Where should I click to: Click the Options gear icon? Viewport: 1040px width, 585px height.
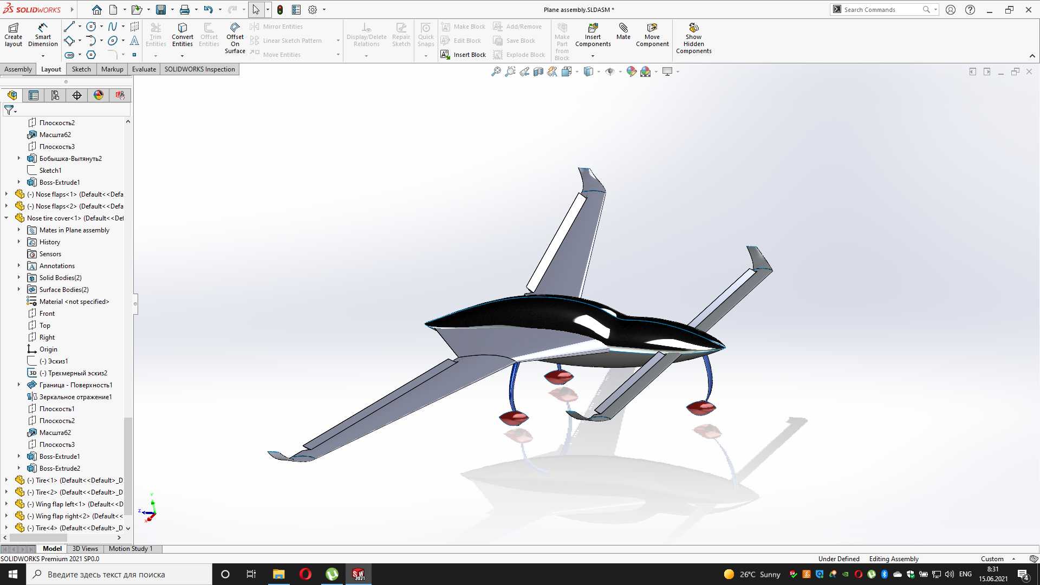[313, 10]
